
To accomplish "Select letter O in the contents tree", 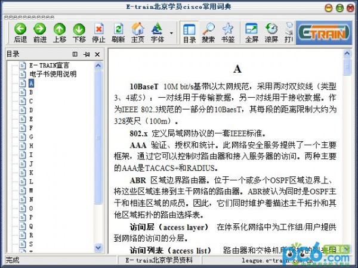I will [x=31, y=208].
